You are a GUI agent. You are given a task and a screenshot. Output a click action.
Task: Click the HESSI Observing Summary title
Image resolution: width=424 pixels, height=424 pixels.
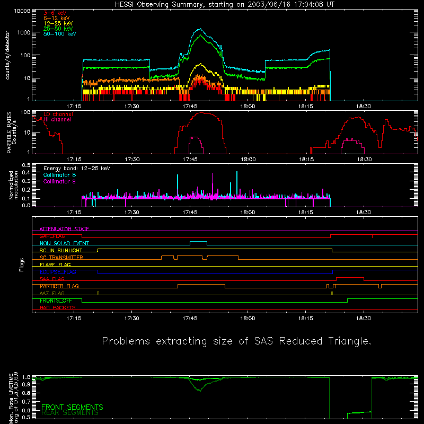[225, 5]
